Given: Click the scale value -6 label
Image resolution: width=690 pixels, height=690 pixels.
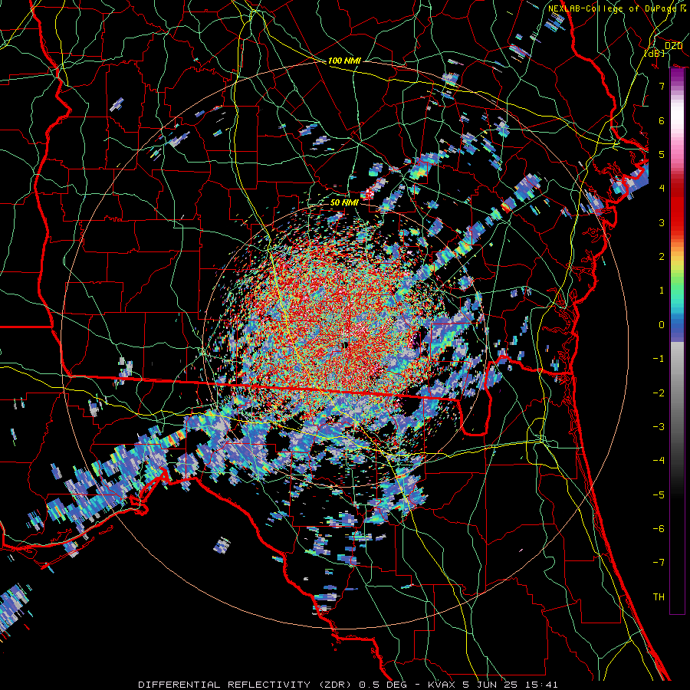Looking at the screenshot, I should pyautogui.click(x=659, y=528).
